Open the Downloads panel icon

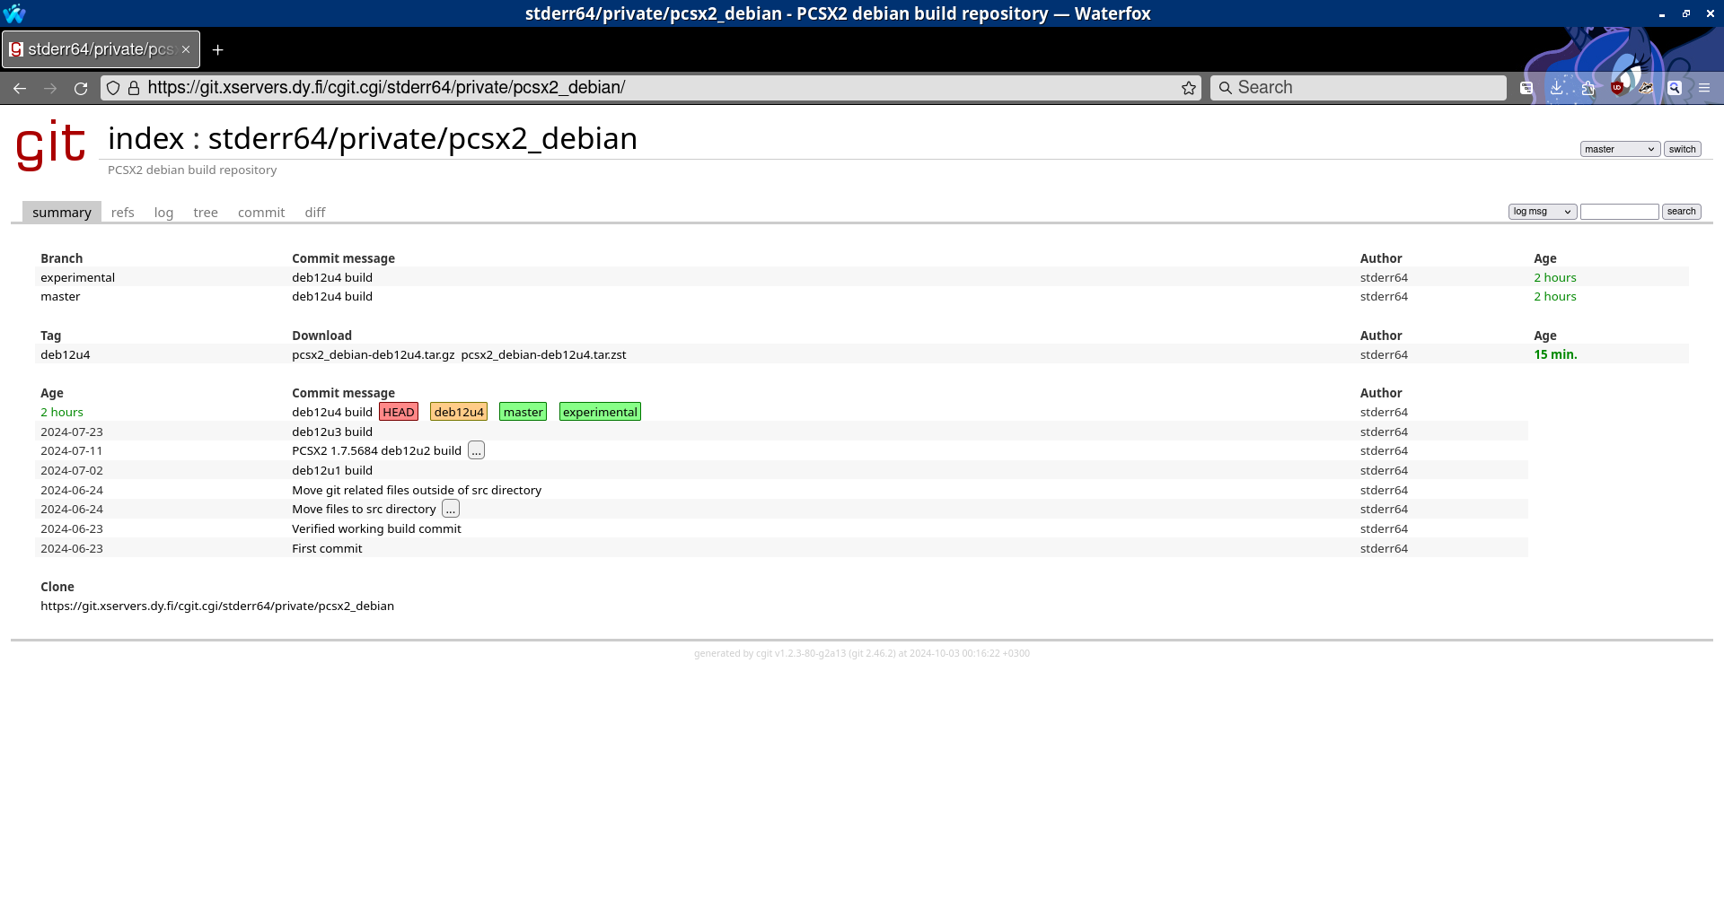pos(1557,88)
